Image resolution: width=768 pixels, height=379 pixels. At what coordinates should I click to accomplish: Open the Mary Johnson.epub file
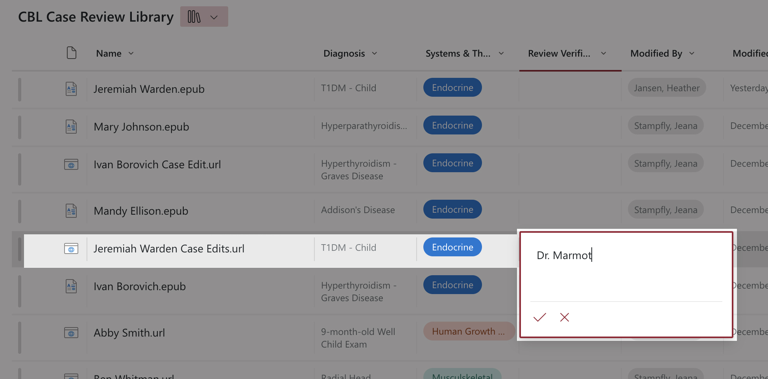click(x=141, y=127)
